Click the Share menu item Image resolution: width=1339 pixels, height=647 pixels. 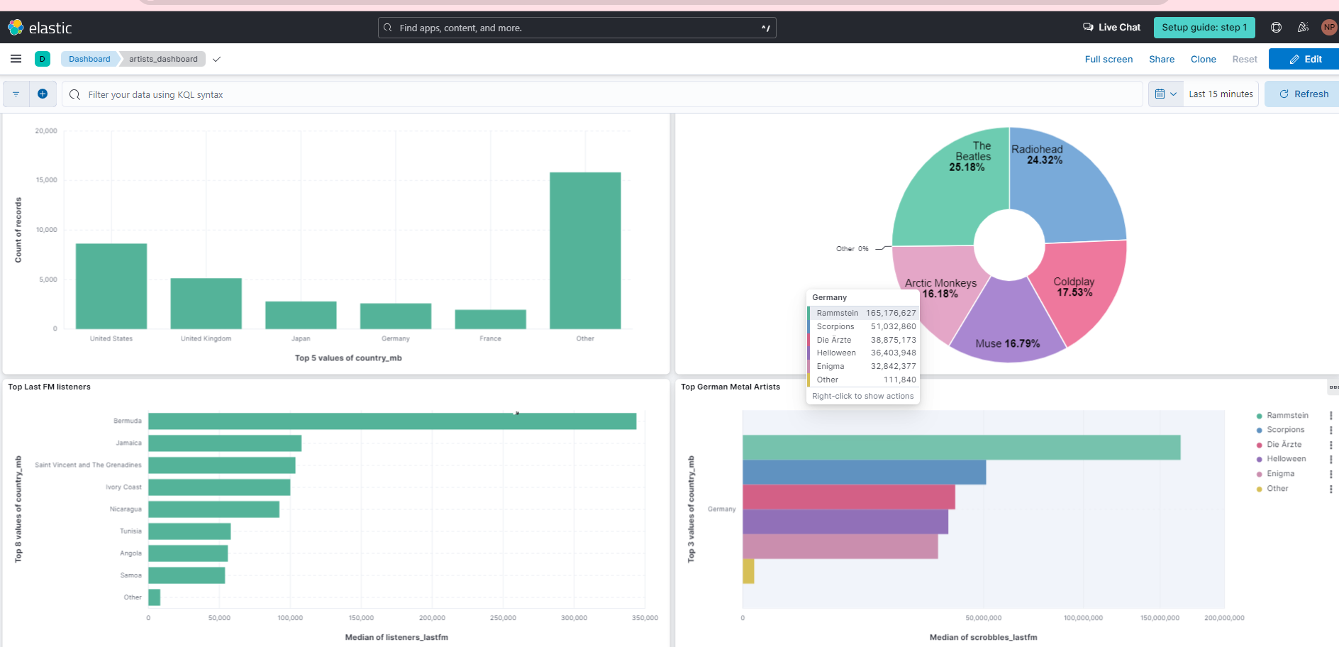(x=1162, y=59)
